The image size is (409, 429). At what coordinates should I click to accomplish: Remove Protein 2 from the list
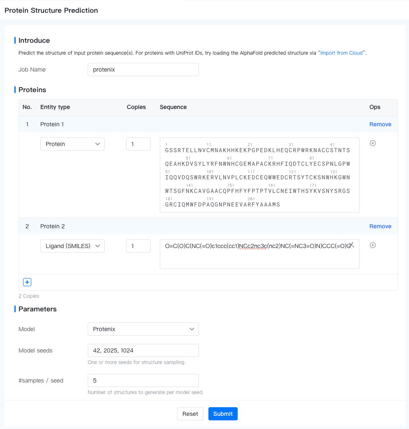coord(380,226)
